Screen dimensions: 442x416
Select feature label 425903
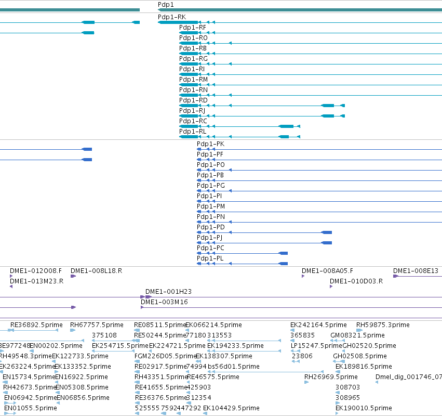click(x=199, y=387)
